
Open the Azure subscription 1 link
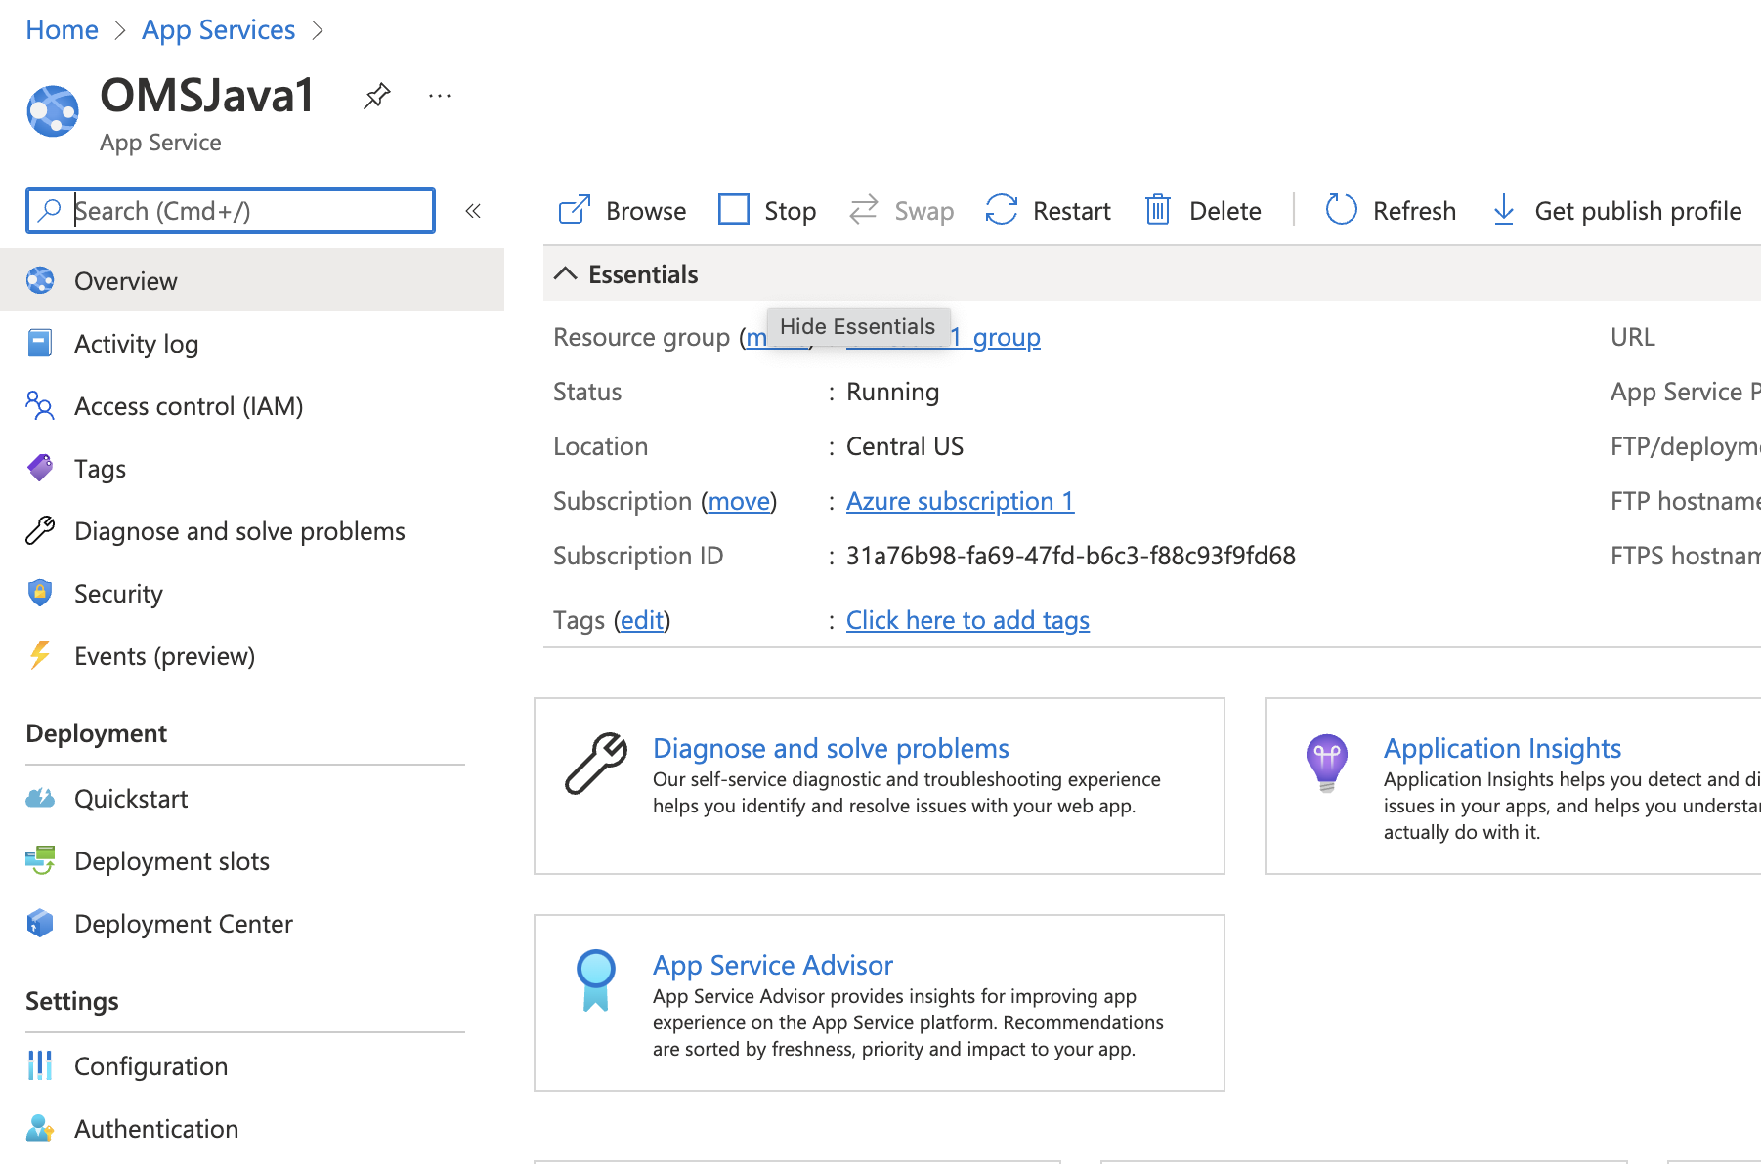tap(960, 501)
